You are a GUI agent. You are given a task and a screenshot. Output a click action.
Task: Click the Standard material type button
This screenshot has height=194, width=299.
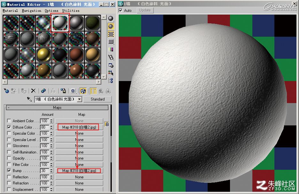pyautogui.click(x=98, y=99)
